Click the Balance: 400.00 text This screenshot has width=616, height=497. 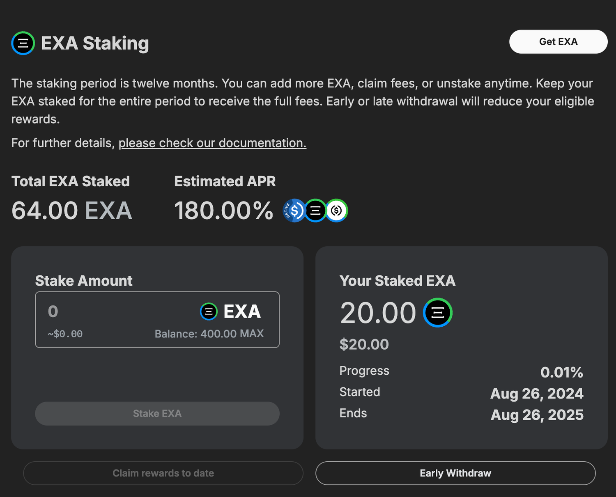(x=195, y=334)
